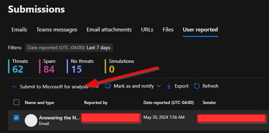Filter by Threats count 62
The image size is (269, 133).
18,66
